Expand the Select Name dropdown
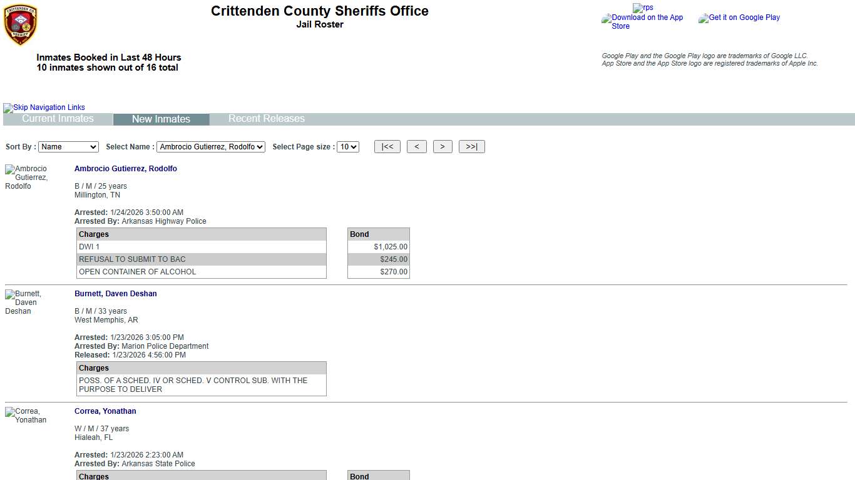 point(210,147)
